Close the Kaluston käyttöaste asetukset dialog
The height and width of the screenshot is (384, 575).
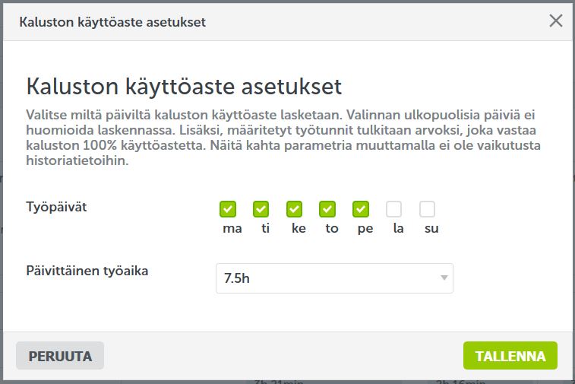click(x=556, y=21)
